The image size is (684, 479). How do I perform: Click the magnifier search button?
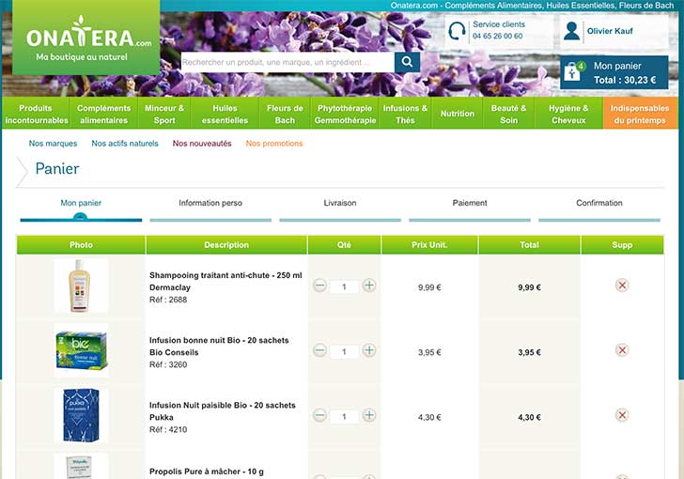point(407,62)
